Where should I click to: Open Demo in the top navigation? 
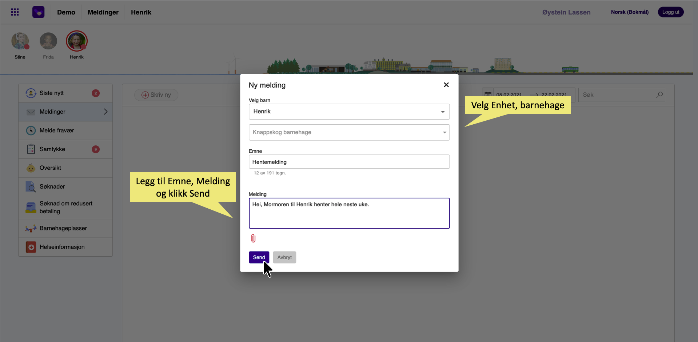click(x=66, y=12)
